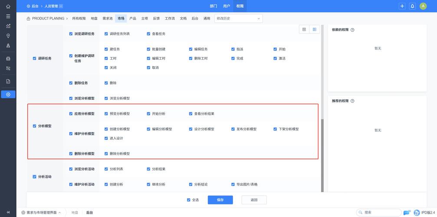The height and width of the screenshot is (217, 437).
Task: Select the 产品 permissions tab
Action: [133, 19]
